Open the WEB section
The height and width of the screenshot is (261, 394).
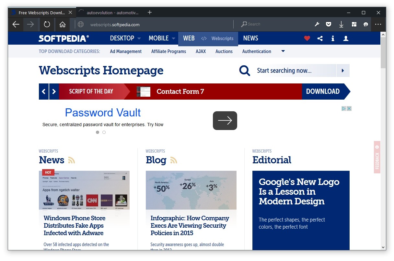pos(189,38)
